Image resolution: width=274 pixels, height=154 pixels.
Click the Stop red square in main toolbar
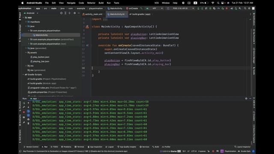pyautogui.click(x=226, y=9)
